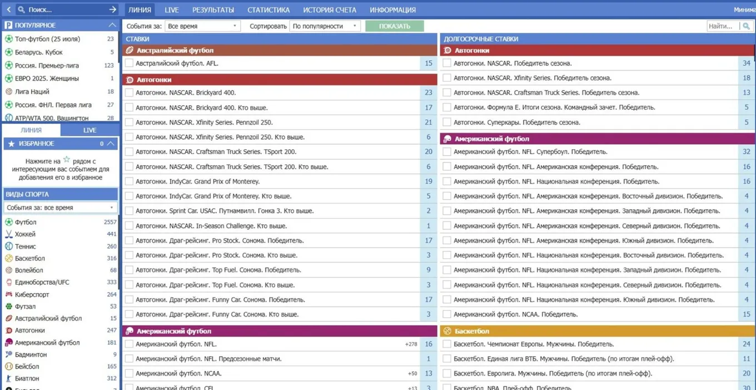
Task: Click the icon beside Единоборства/UFC
Action: pyautogui.click(x=9, y=283)
